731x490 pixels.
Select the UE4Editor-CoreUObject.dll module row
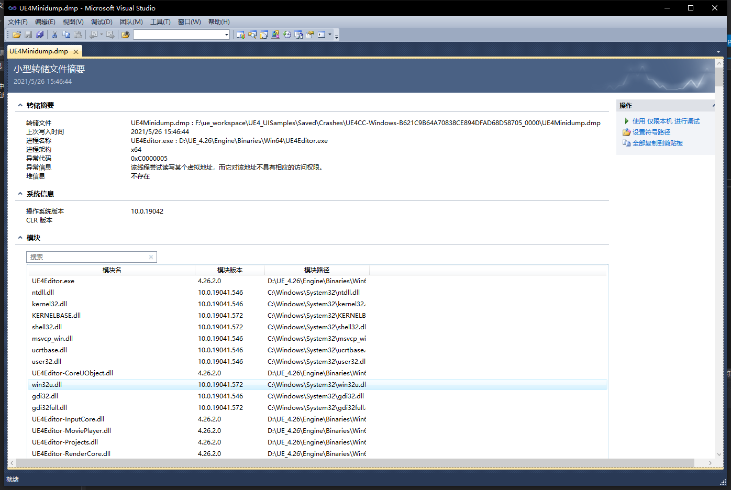pos(317,373)
